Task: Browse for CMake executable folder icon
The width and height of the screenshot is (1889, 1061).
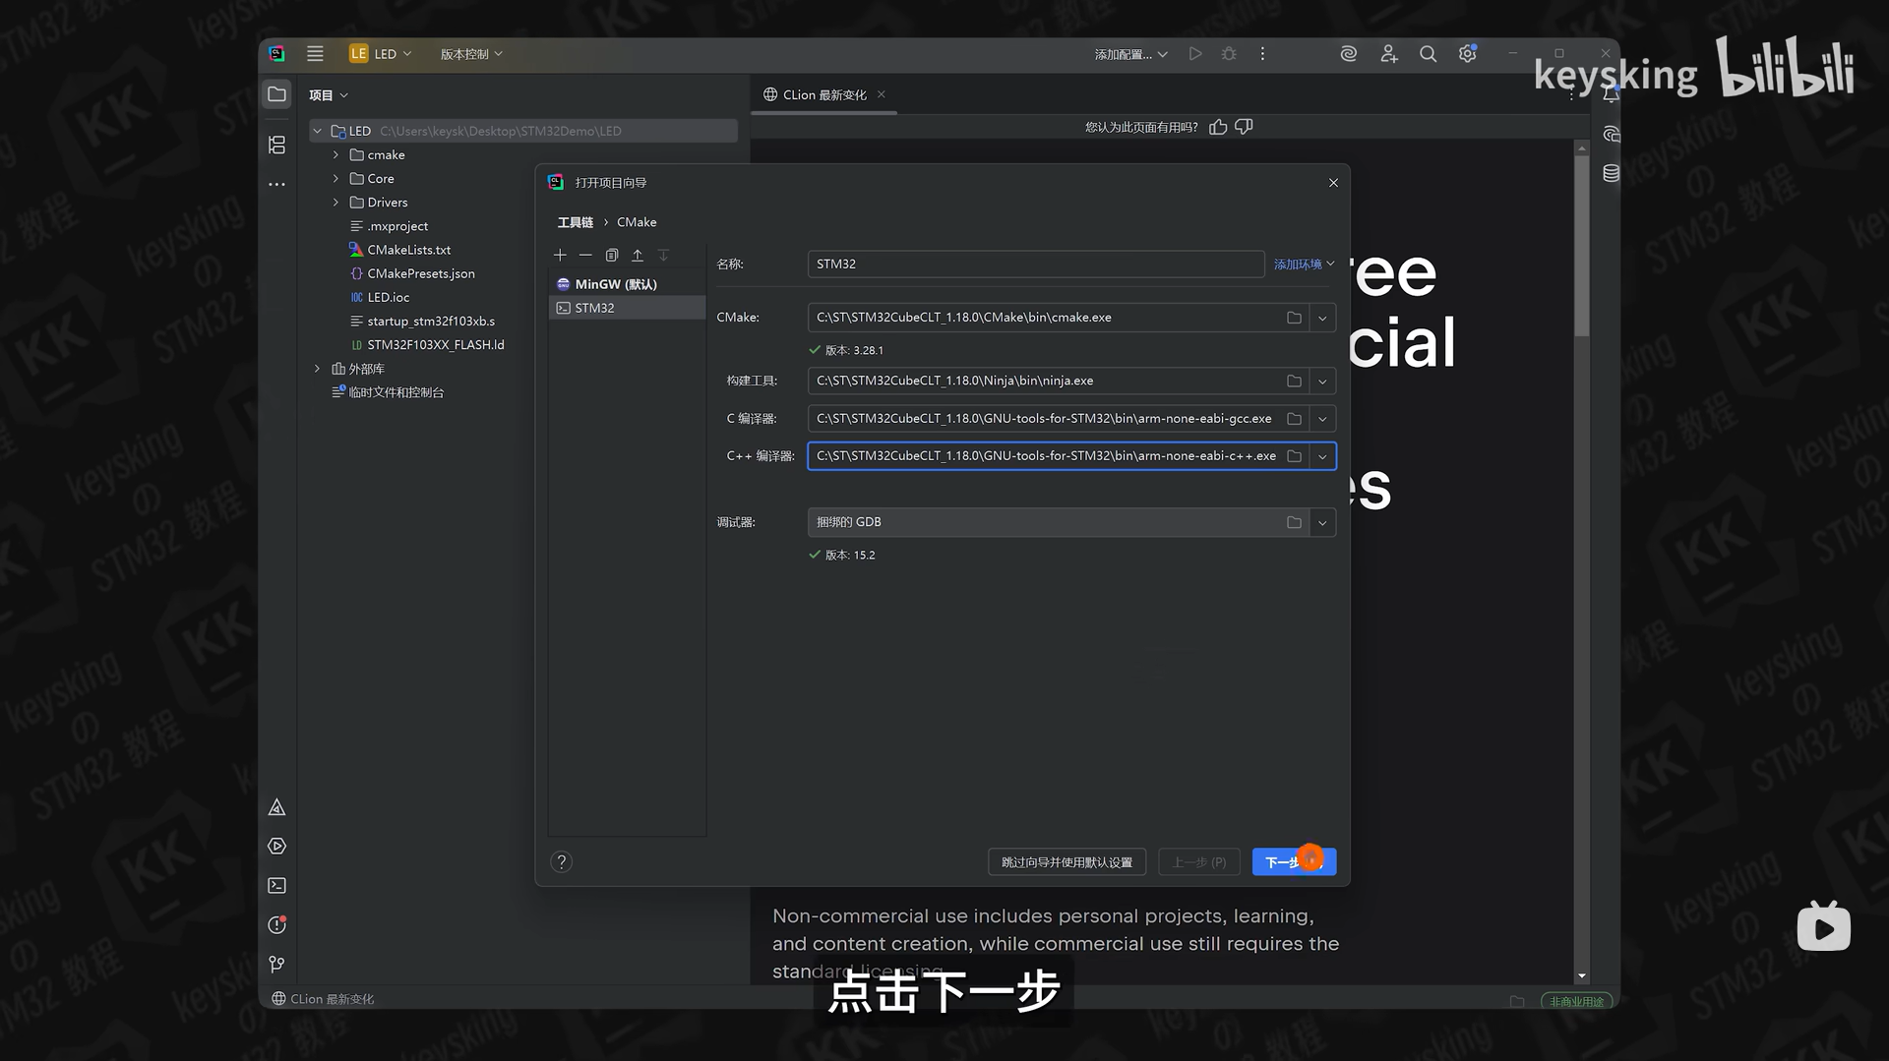Action: pyautogui.click(x=1294, y=318)
